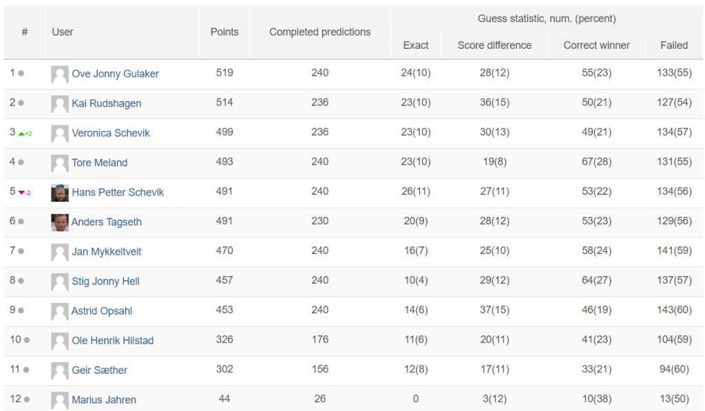Click the Points column header
Viewport: 705px width, 411px height.
(x=224, y=32)
